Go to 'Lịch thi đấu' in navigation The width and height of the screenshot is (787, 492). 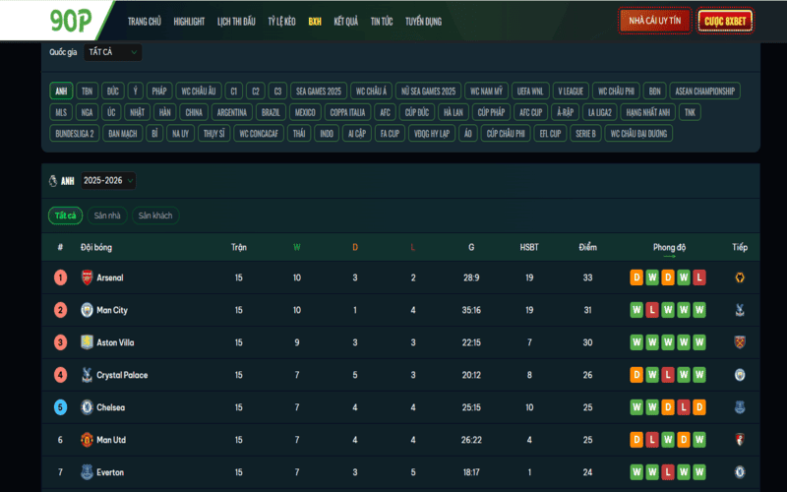(x=236, y=21)
